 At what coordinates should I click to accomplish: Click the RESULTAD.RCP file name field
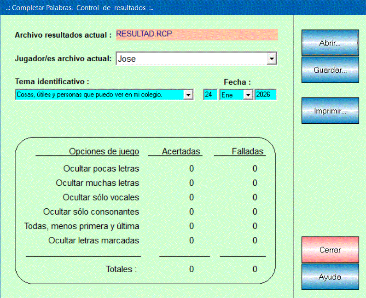click(197, 34)
